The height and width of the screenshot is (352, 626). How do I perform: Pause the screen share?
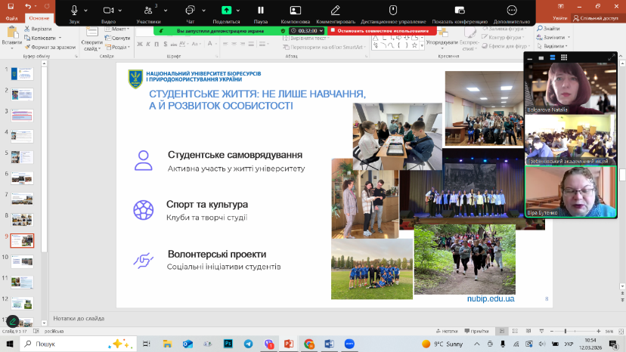click(x=261, y=10)
